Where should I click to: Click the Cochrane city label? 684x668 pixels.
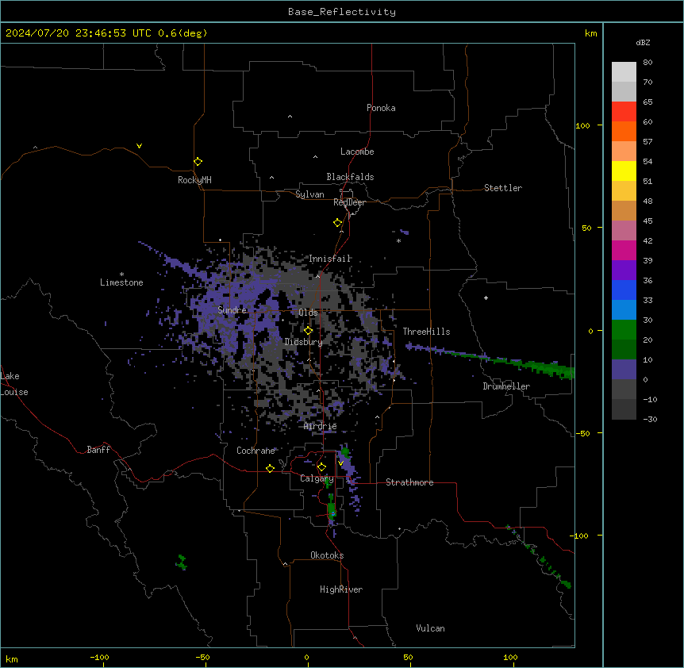click(256, 451)
